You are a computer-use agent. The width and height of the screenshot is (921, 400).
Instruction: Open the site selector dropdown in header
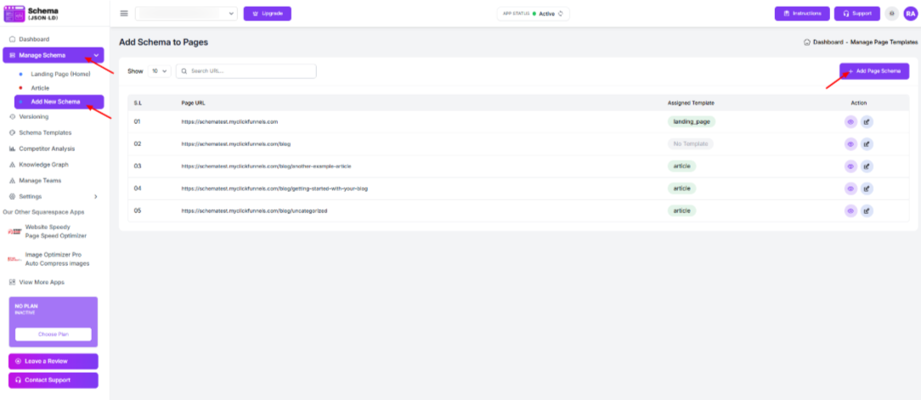(186, 14)
